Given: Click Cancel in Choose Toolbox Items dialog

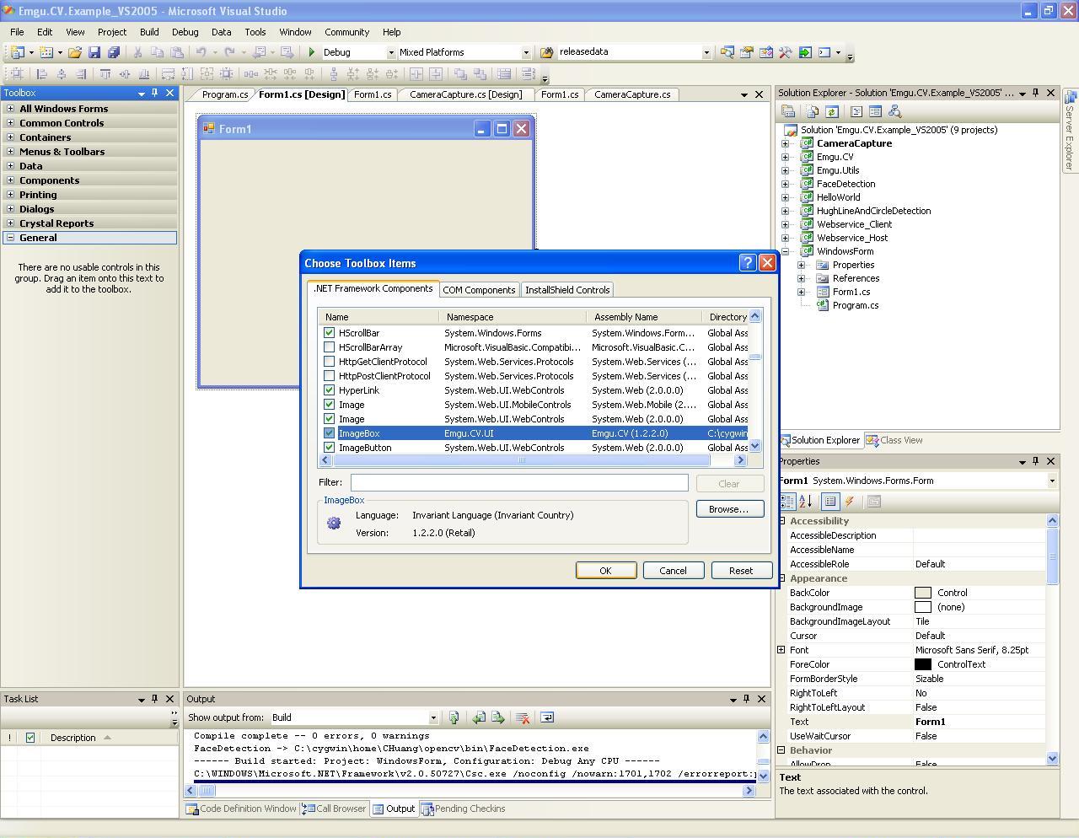Looking at the screenshot, I should point(673,571).
